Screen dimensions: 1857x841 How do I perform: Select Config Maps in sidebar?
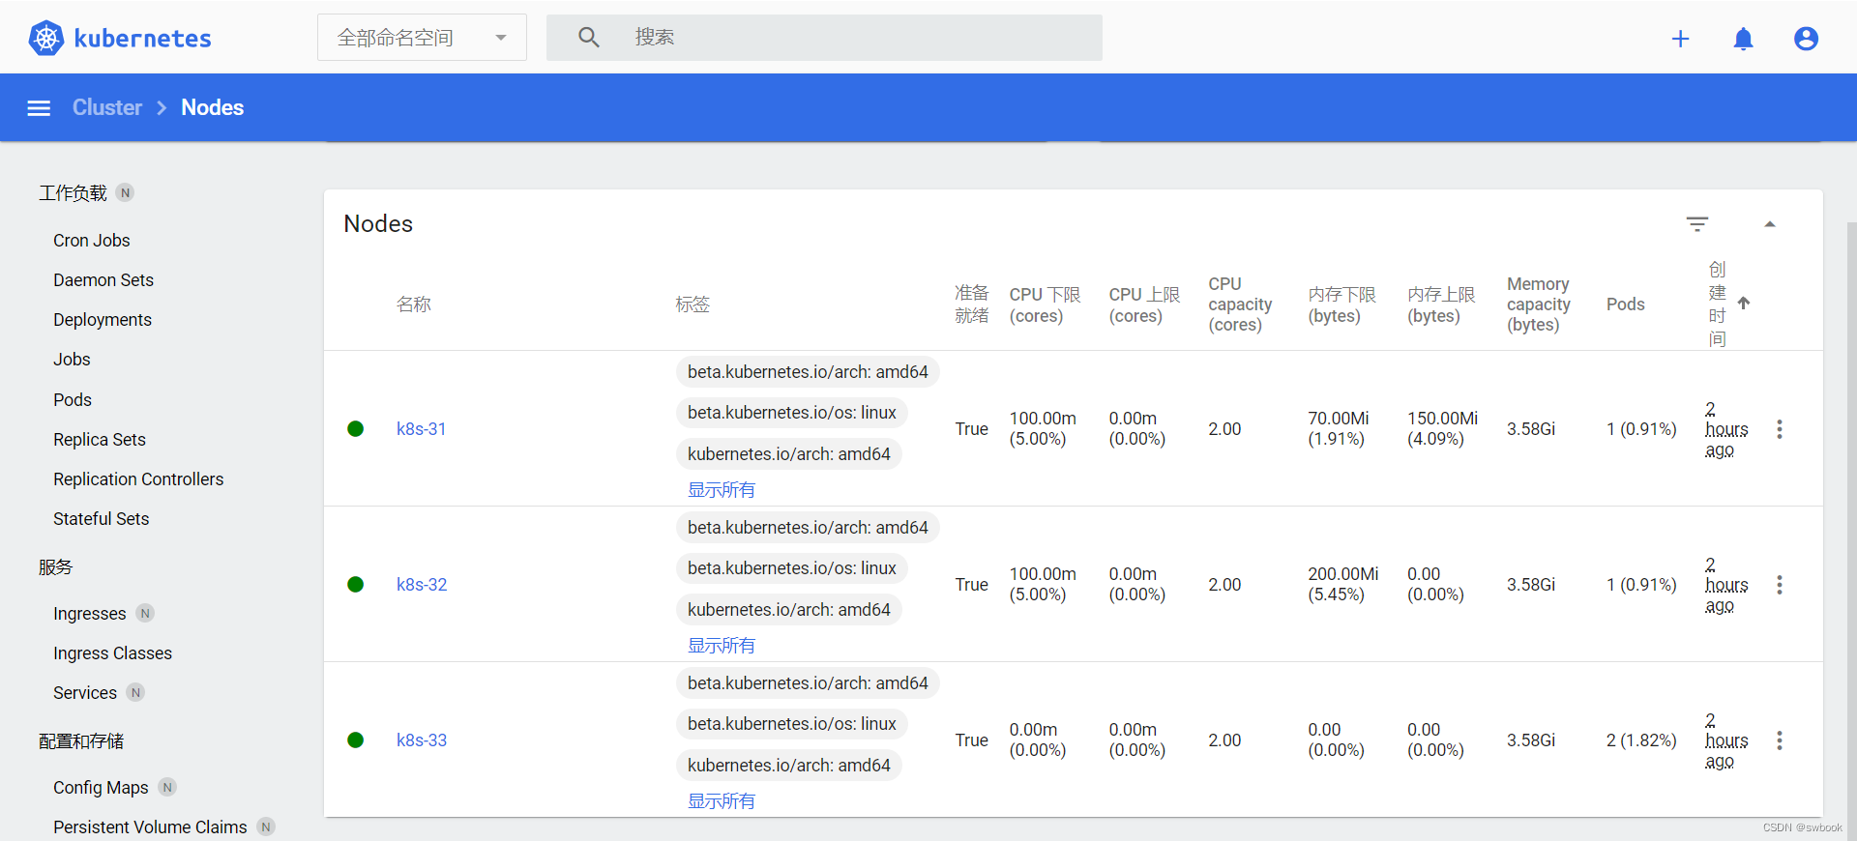click(101, 788)
